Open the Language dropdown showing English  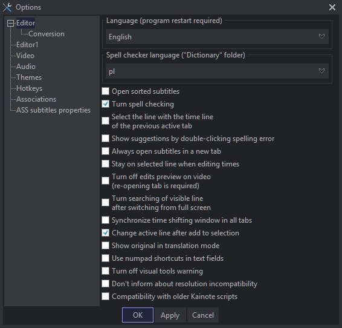click(x=217, y=36)
